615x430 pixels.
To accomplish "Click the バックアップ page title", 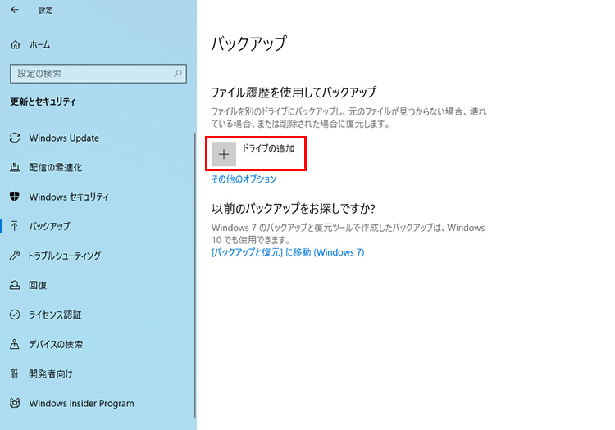I will click(x=249, y=43).
